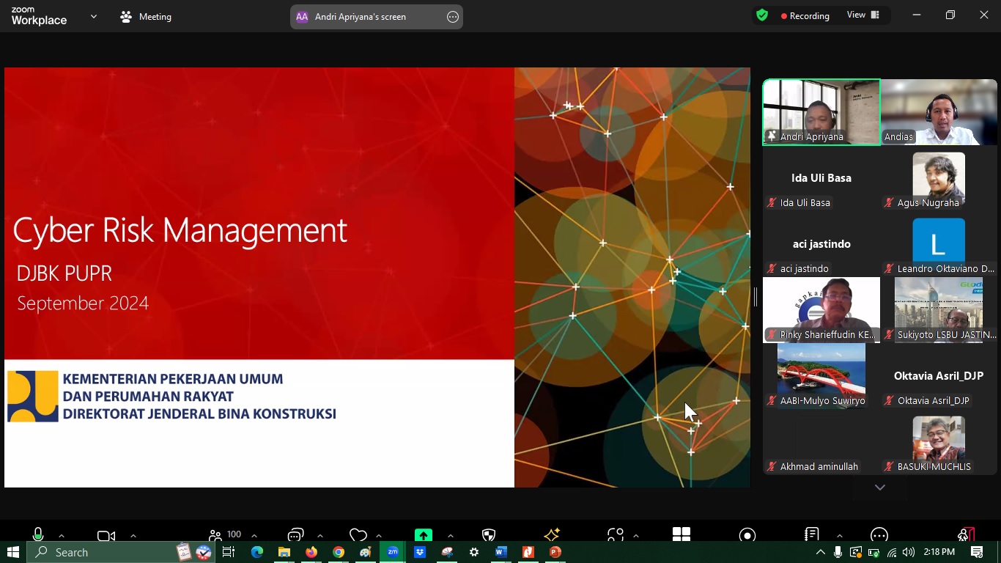Click Cyber Risk Management slide title
Viewport: 1001px width, 563px height.
[180, 230]
